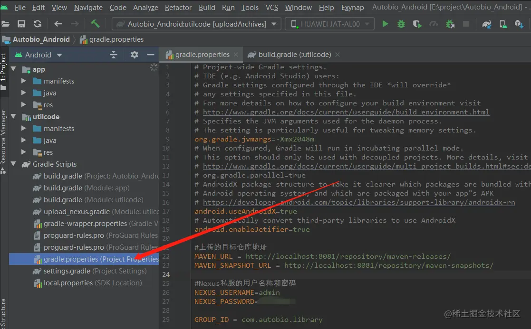Follow androidx-rn developer link
Screen dimensions: 531x329
pos(359,202)
